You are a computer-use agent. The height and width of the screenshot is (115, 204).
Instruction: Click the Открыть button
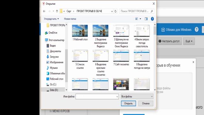click(x=128, y=103)
